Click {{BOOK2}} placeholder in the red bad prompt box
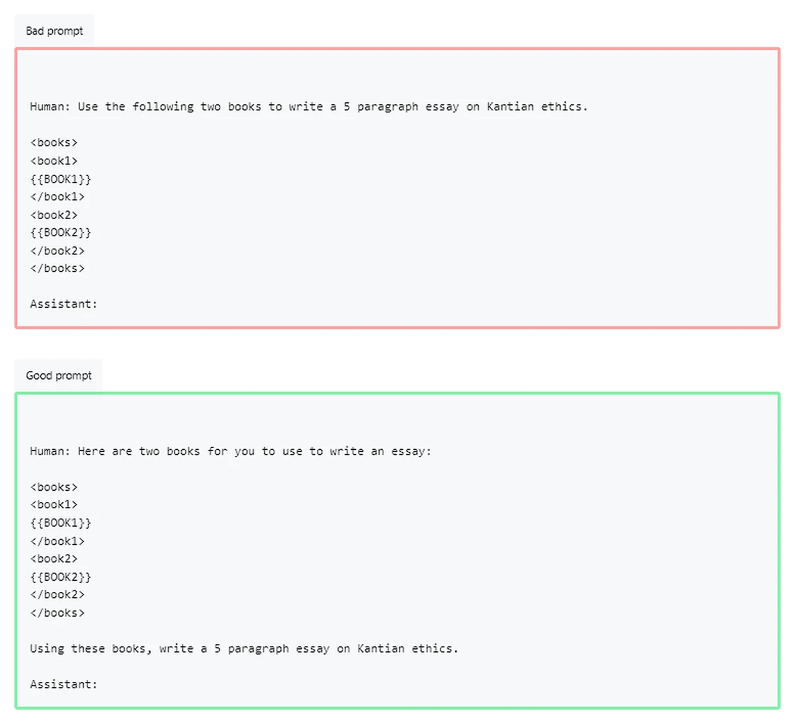The image size is (794, 724). 61,233
